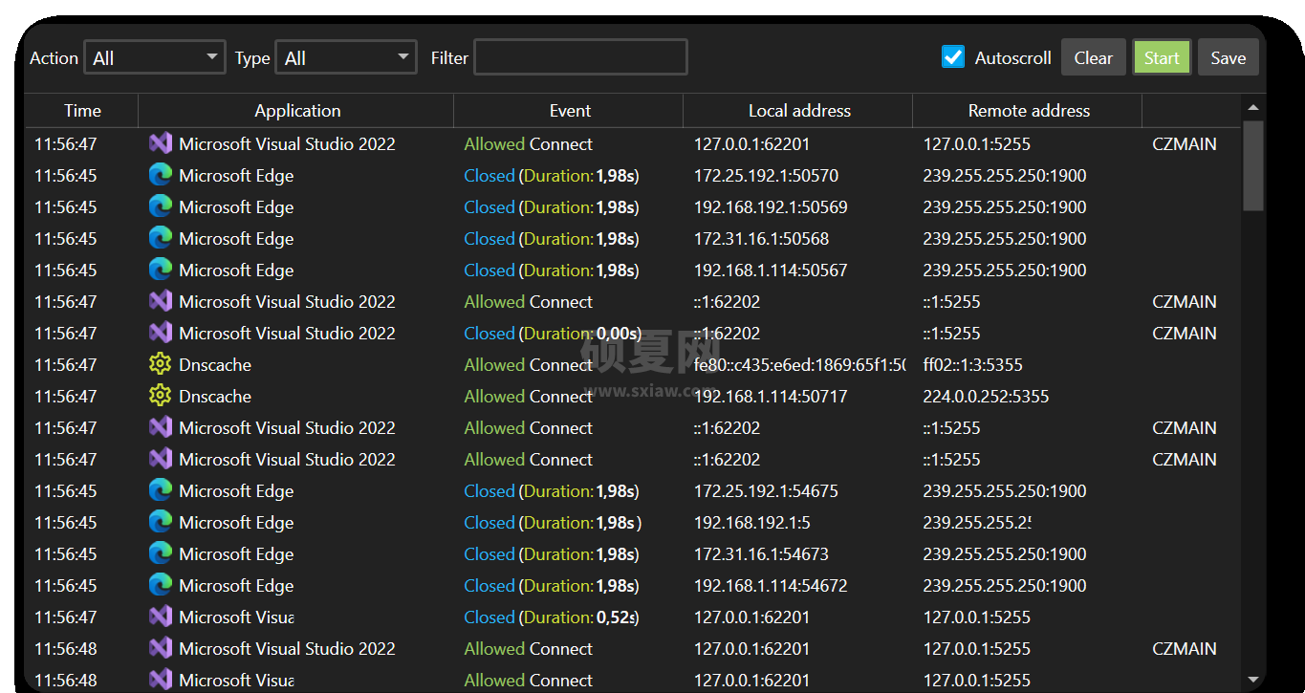Click the scrollbar up arrow

(1252, 107)
